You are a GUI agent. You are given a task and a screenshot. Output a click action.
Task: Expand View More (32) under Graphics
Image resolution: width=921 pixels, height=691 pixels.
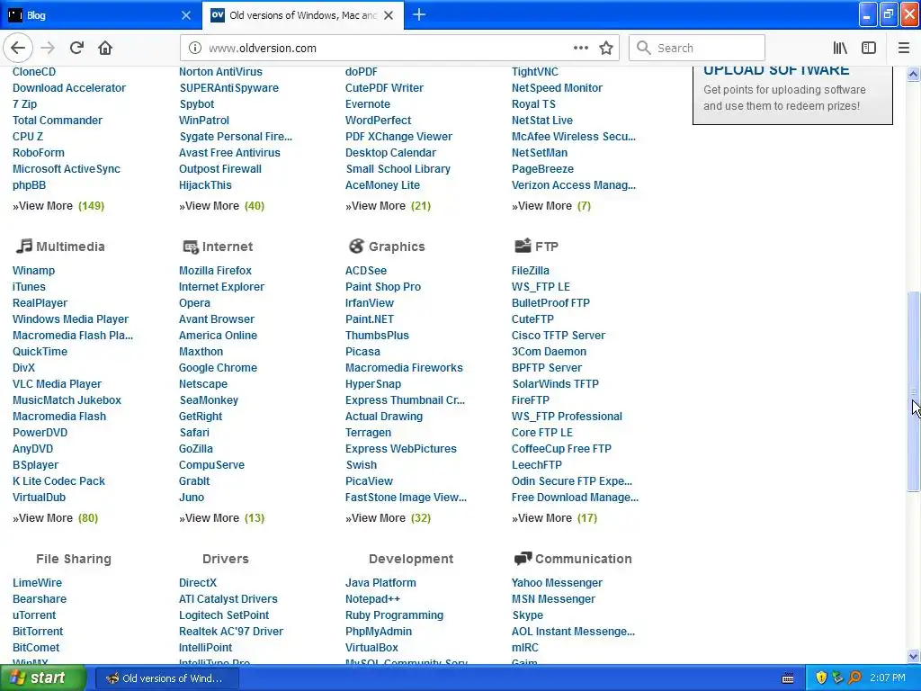[388, 517]
